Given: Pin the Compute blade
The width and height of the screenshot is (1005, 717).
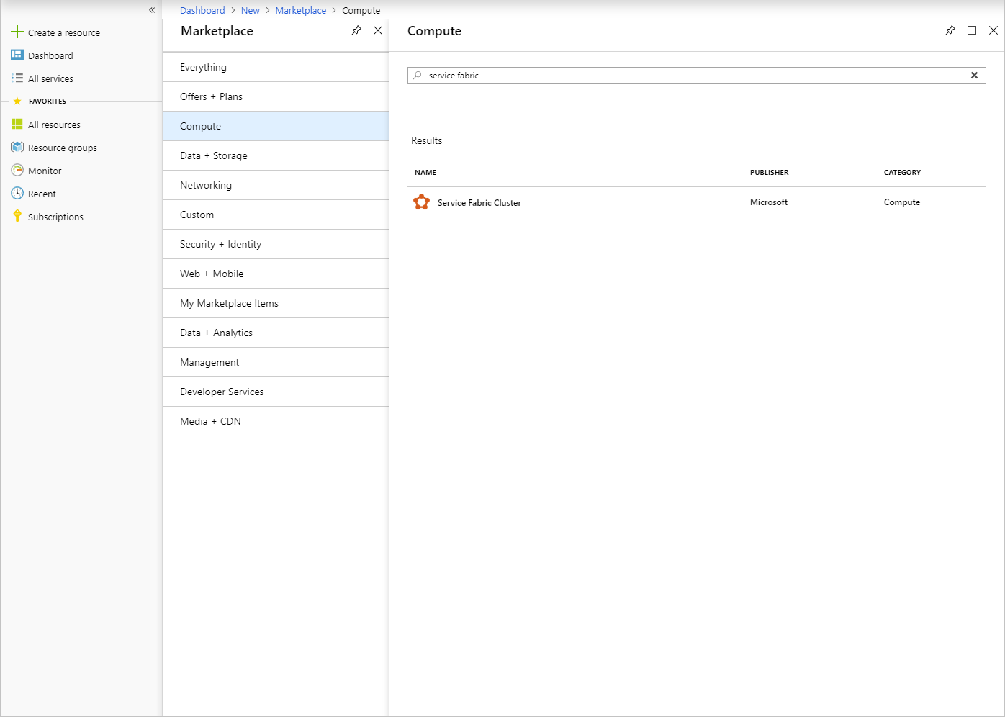Looking at the screenshot, I should (x=950, y=30).
